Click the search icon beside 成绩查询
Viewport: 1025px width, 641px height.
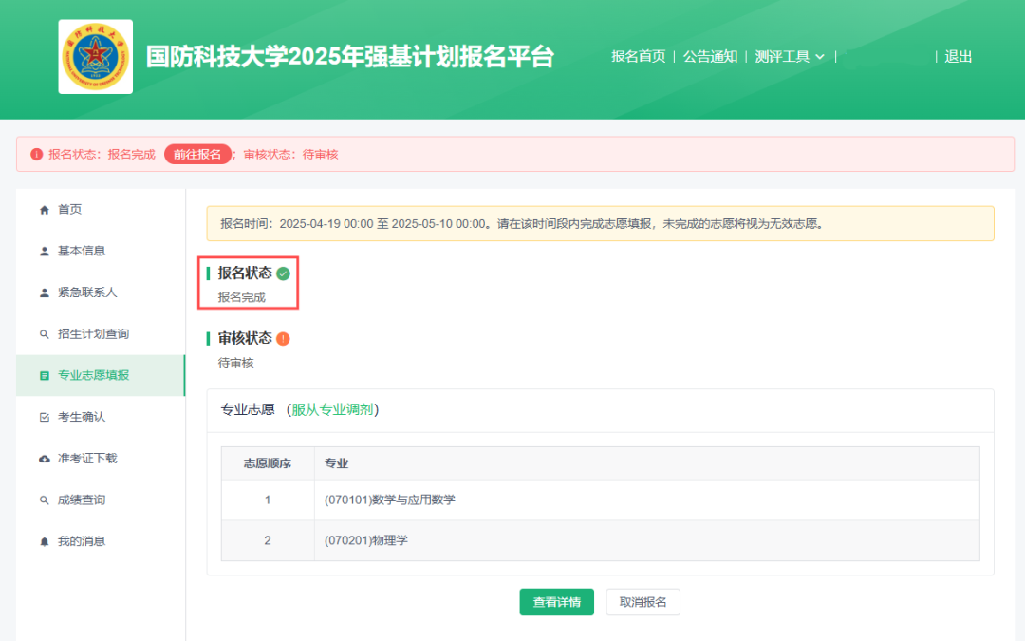[x=45, y=500]
